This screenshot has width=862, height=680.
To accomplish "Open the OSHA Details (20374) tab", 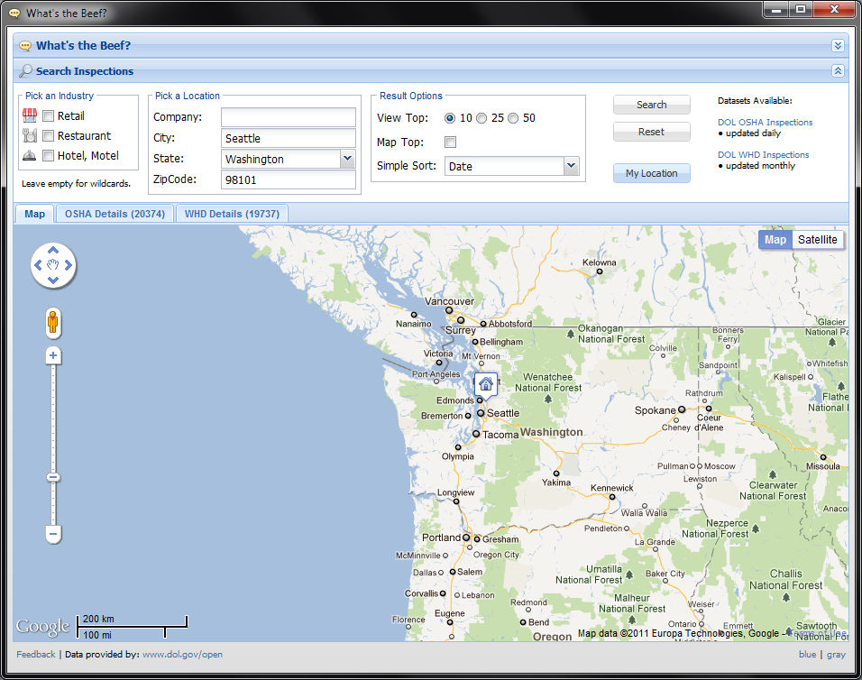I will (115, 214).
